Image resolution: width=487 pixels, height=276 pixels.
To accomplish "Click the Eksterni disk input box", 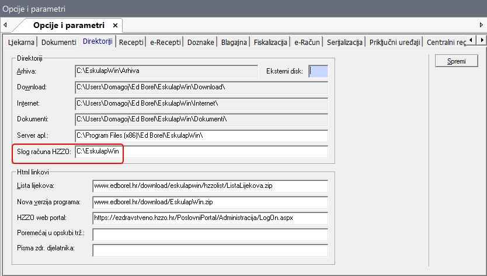I will pyautogui.click(x=318, y=71).
